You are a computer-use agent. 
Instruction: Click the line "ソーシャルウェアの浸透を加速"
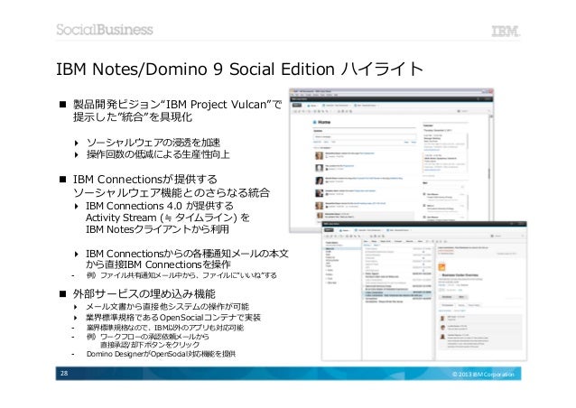pyautogui.click(x=153, y=142)
